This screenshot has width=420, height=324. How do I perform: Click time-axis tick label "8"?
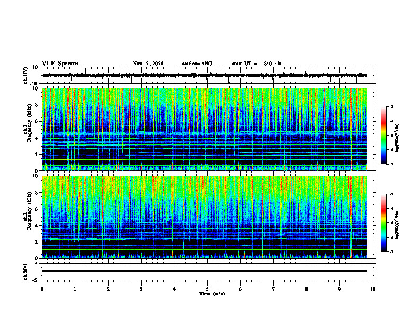click(307, 289)
